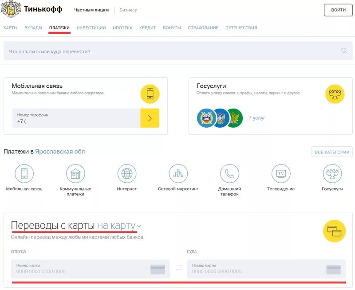Click 'Переводы с карты' heading text
Viewport: 355px width, 290px height.
[53, 226]
